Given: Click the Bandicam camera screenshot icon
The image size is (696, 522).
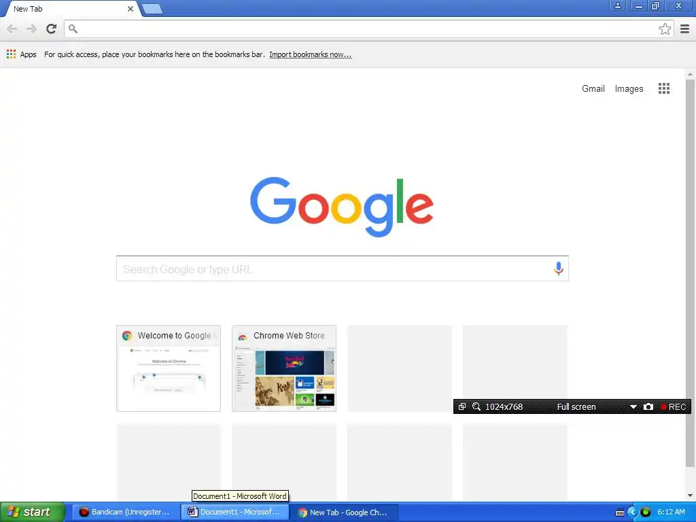Looking at the screenshot, I should 648,406.
